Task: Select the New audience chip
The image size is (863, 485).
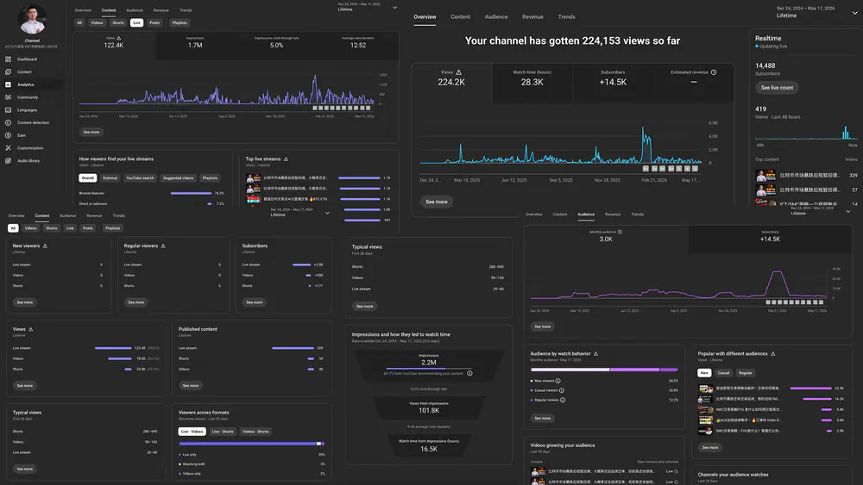Action: pyautogui.click(x=704, y=373)
